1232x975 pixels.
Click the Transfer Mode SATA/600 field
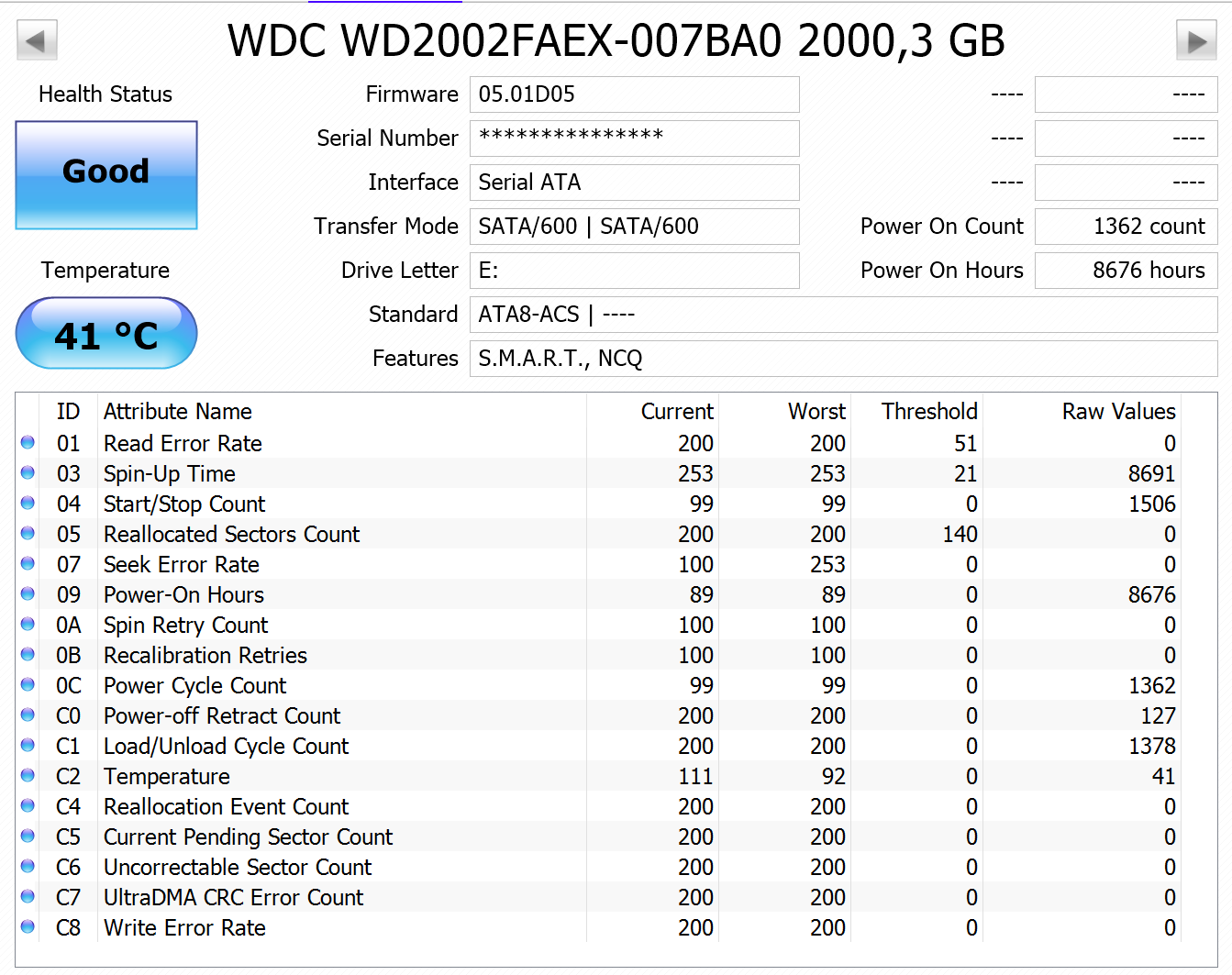coord(634,227)
